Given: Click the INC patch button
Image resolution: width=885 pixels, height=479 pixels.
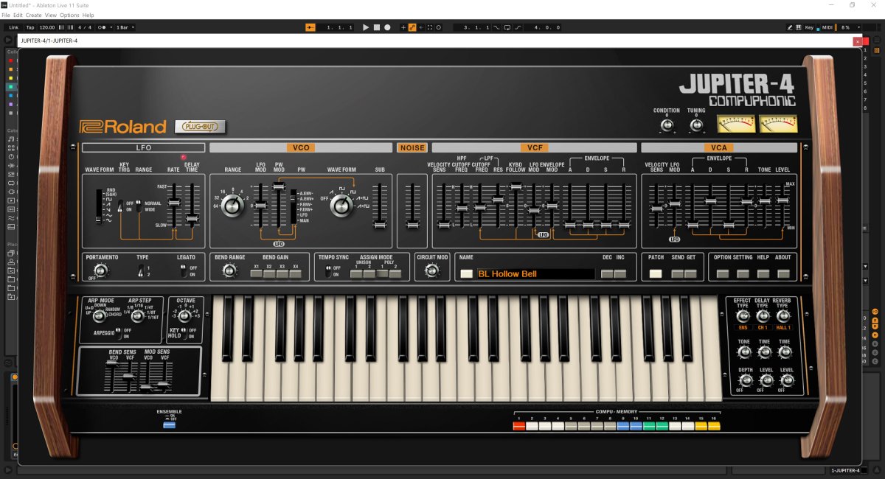Looking at the screenshot, I should (x=620, y=273).
